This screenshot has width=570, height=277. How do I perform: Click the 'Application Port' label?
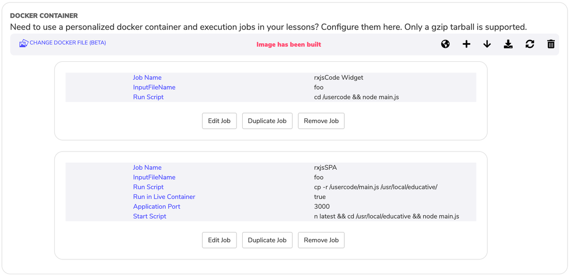(x=157, y=206)
